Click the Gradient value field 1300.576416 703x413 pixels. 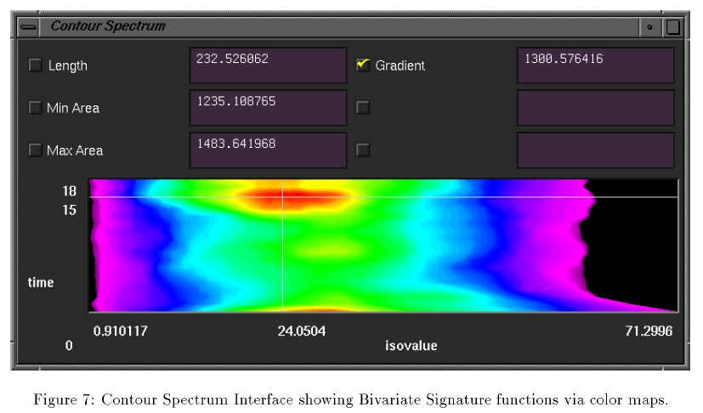pos(596,65)
